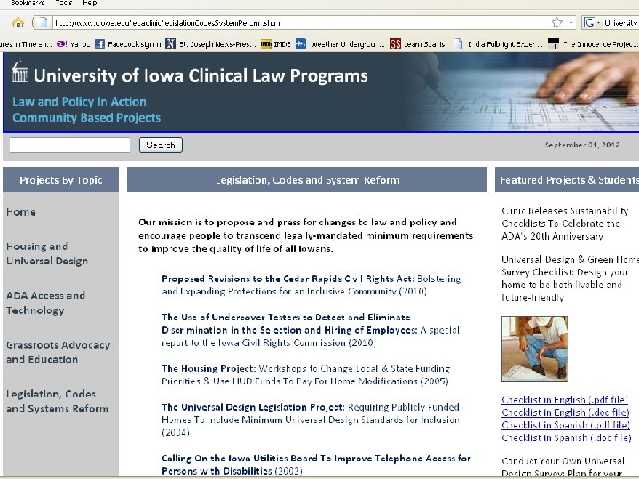The width and height of the screenshot is (639, 479).
Task: Click the September 01, 2012 date
Action: tap(582, 145)
